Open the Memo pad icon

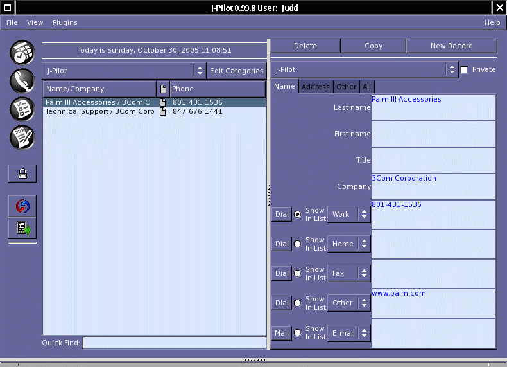pyautogui.click(x=22, y=137)
